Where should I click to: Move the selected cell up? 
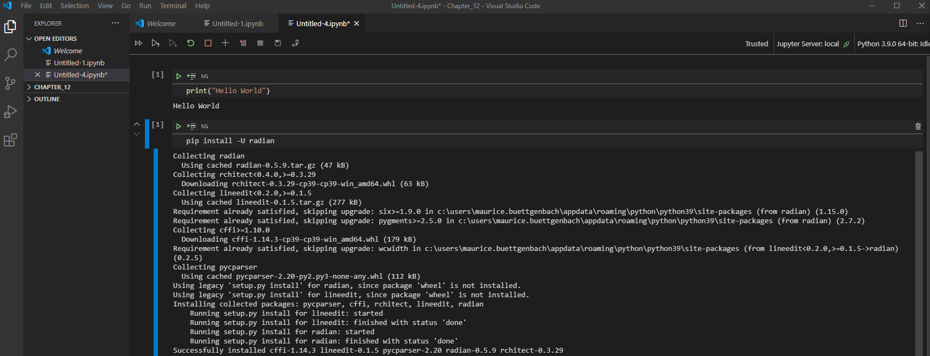tap(137, 124)
